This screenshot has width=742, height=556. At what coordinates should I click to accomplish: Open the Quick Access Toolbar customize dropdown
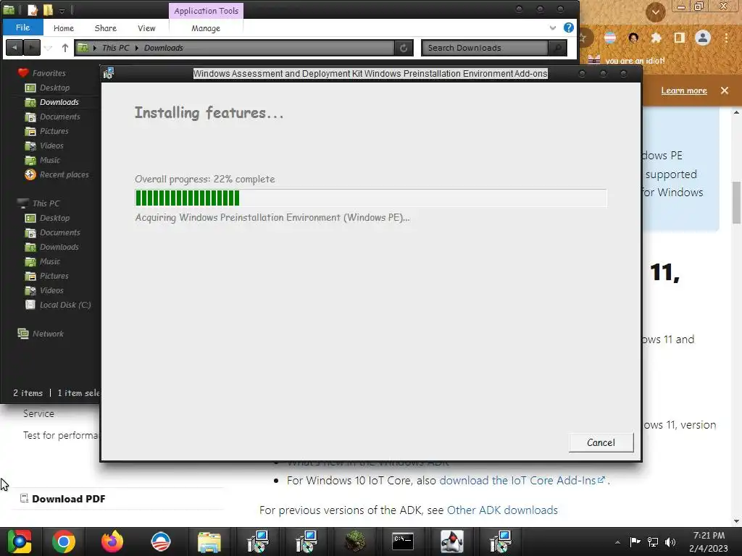[x=62, y=10]
